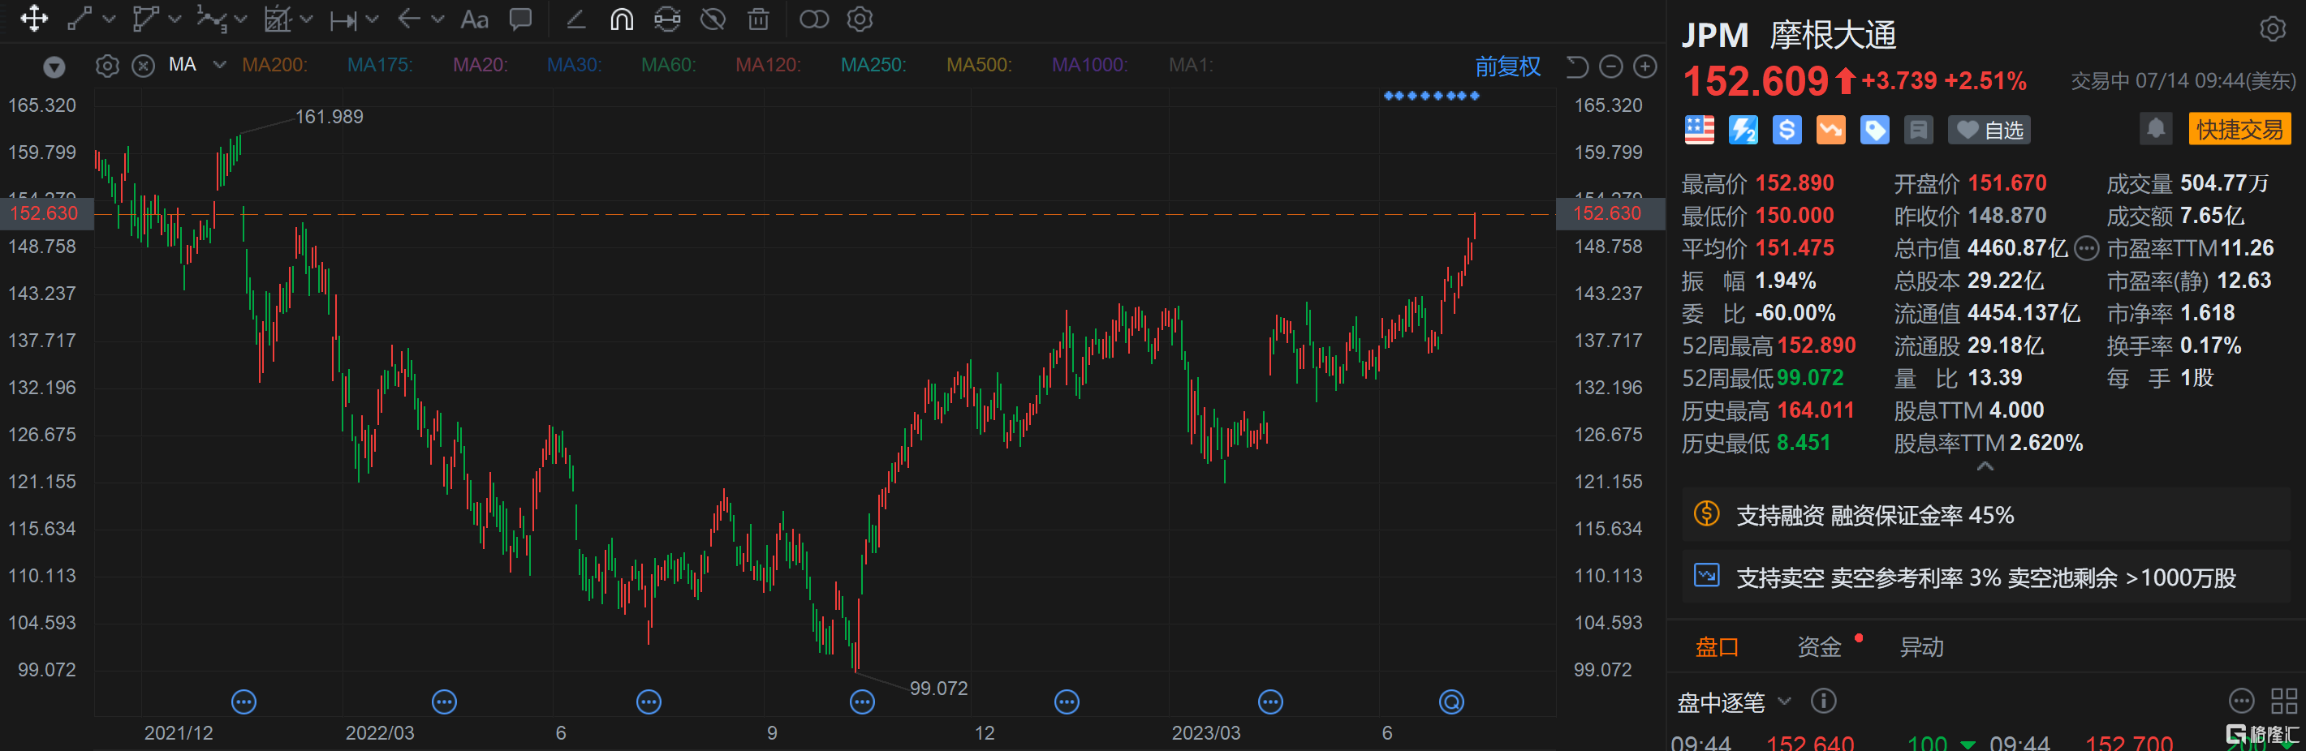Open the 异动 tab
The height and width of the screenshot is (751, 2306).
click(1921, 646)
